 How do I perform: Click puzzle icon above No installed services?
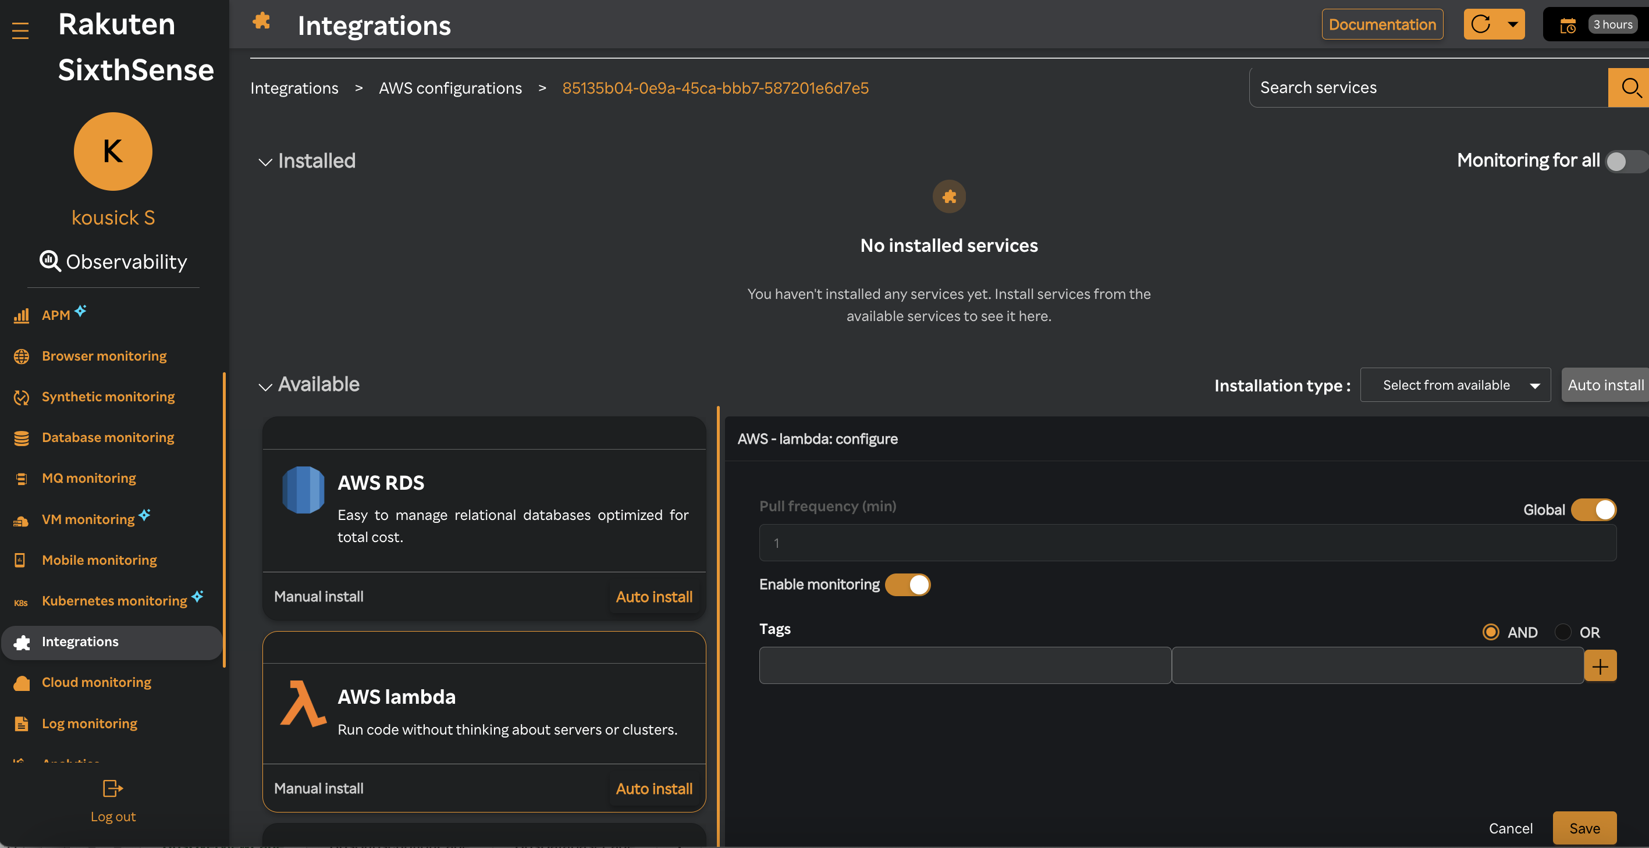[x=948, y=197]
